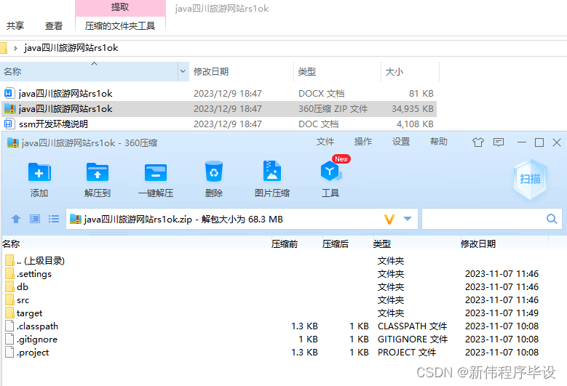Select the .classpath file icon
Image resolution: width=567 pixels, height=386 pixels.
[x=9, y=326]
